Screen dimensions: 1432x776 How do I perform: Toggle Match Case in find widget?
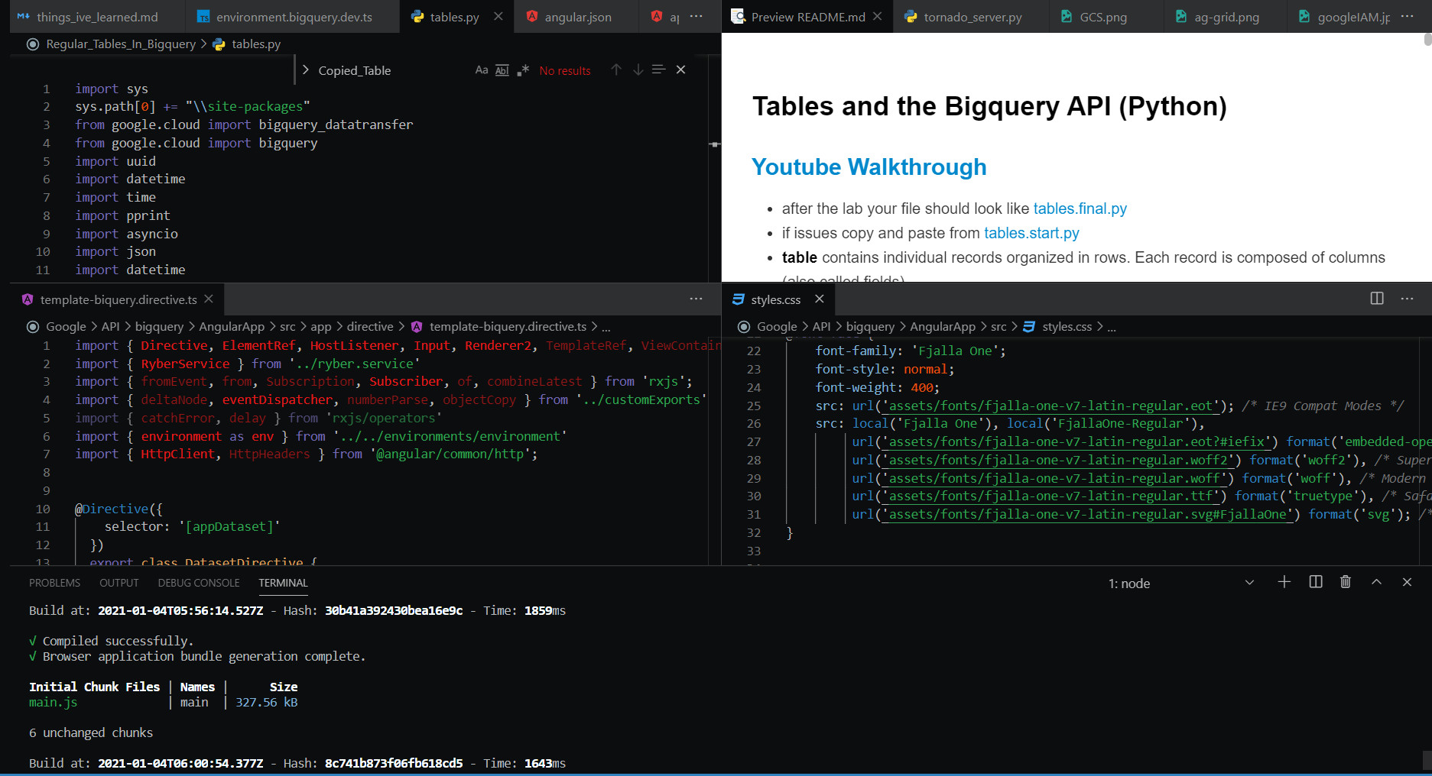(x=481, y=70)
